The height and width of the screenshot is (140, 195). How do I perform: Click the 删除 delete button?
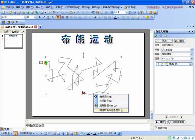pos(180,41)
